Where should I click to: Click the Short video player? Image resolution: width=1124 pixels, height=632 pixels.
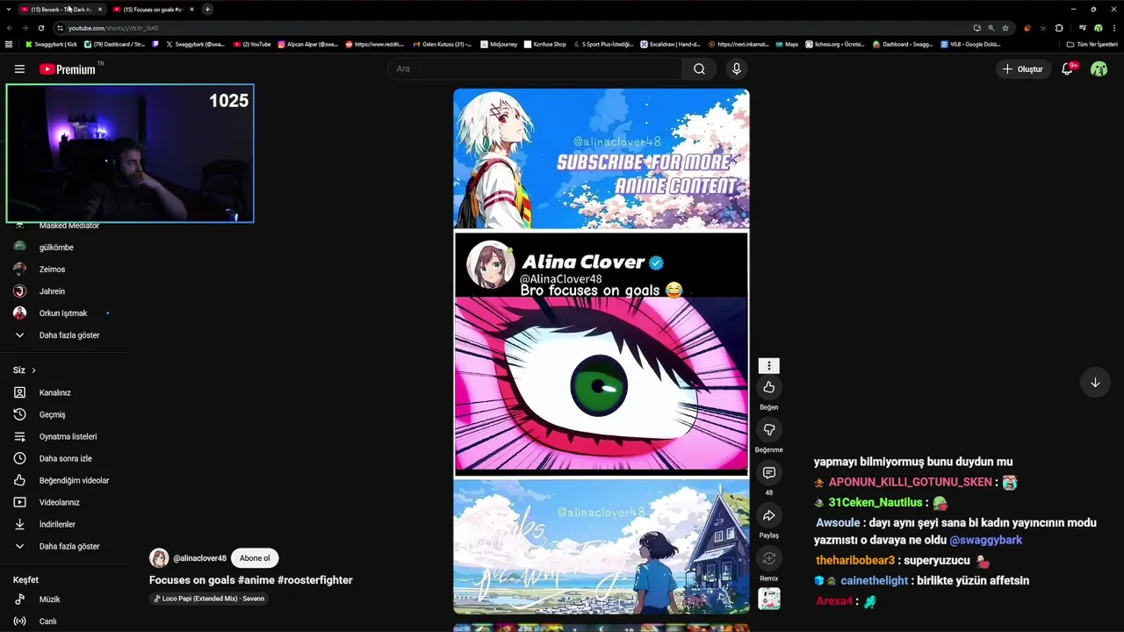pyautogui.click(x=602, y=351)
